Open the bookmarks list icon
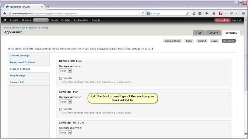 pos(200,14)
